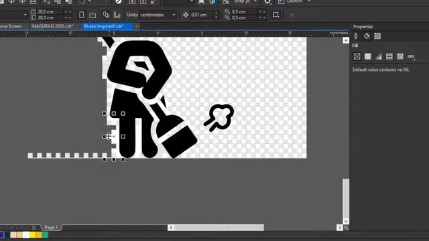Select portrait page orientation
The height and width of the screenshot is (241, 429).
[81, 15]
